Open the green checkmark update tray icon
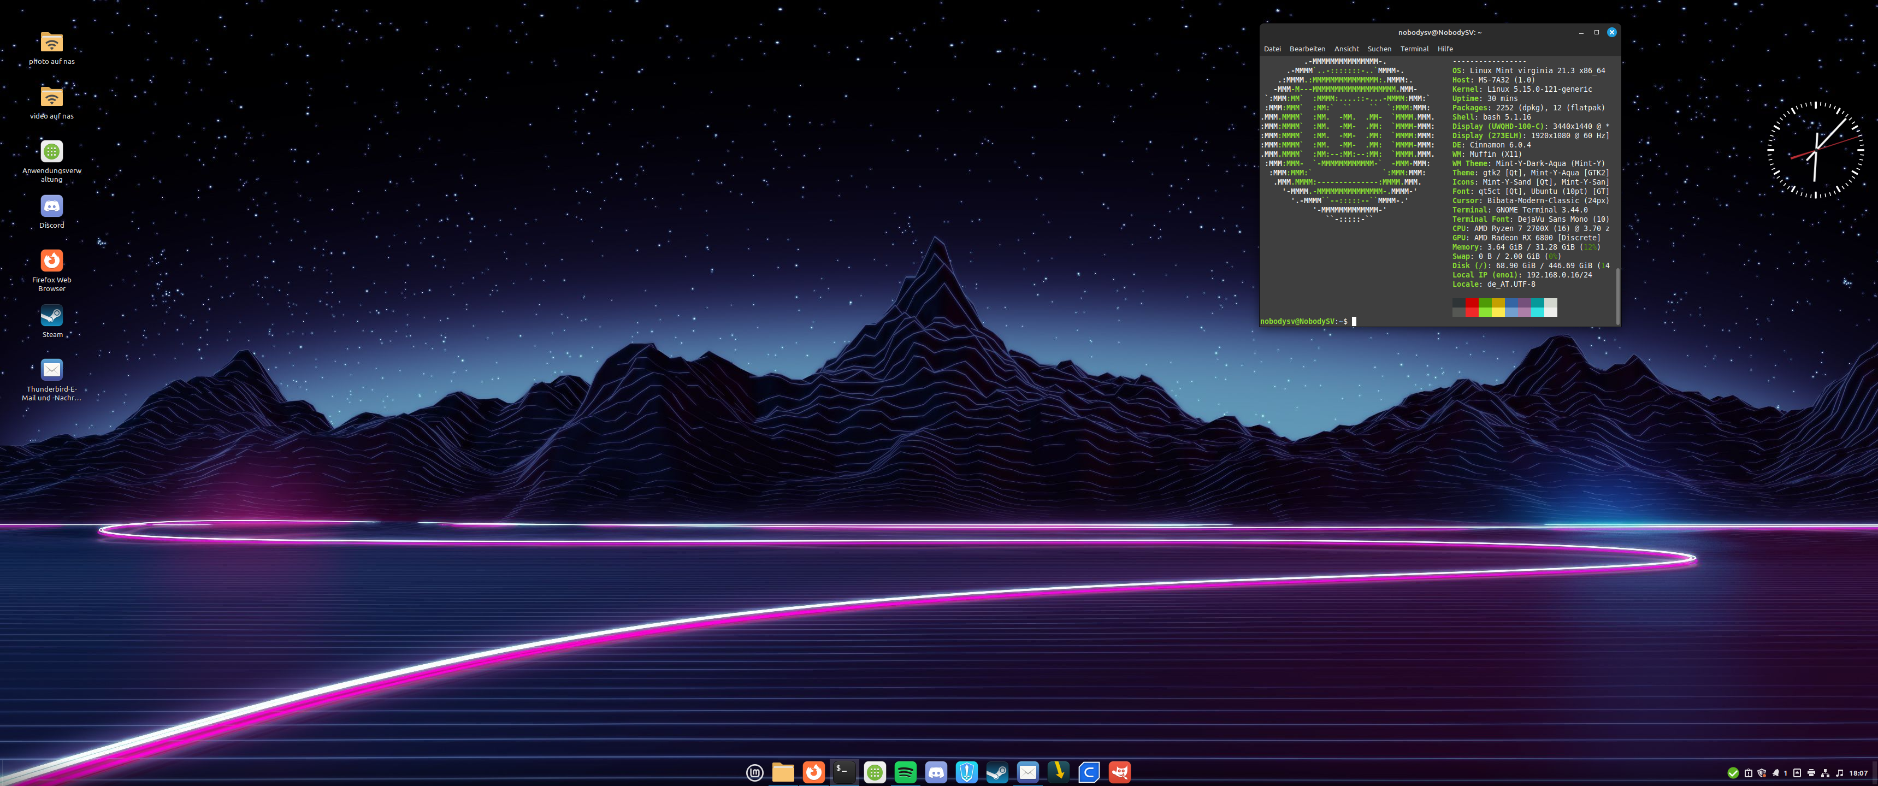Viewport: 1878px width, 786px height. [x=1733, y=773]
